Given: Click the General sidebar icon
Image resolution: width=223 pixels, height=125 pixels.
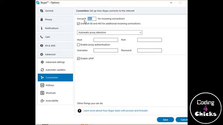Looking at the screenshot, I should click(x=42, y=11).
